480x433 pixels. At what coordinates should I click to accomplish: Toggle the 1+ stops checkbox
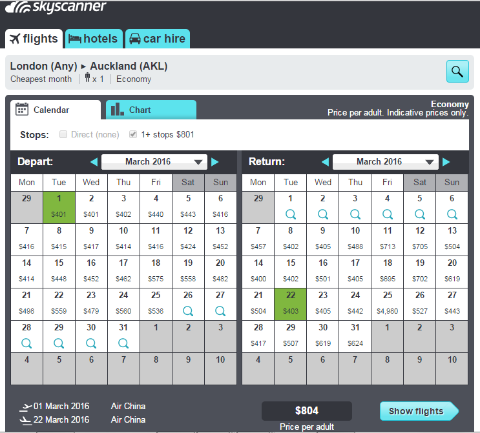133,134
